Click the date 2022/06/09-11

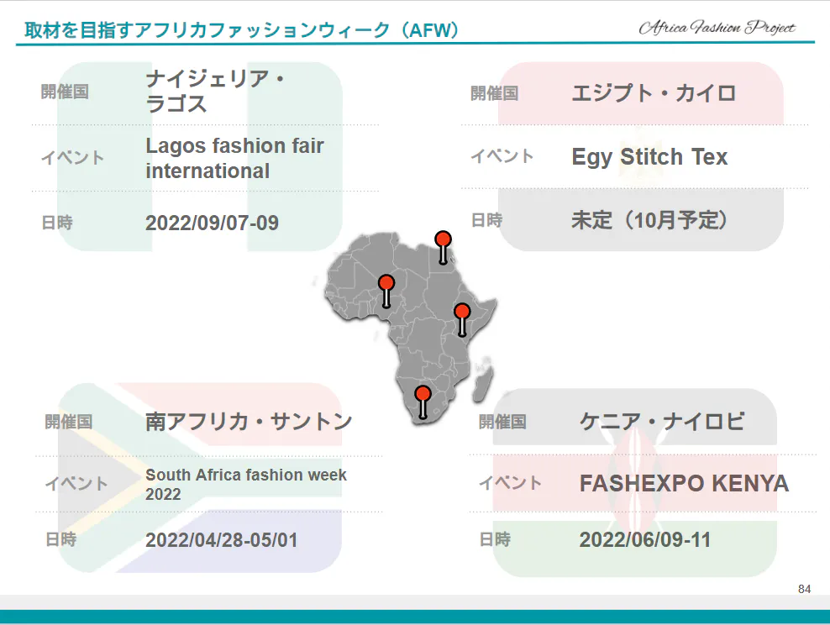(x=645, y=539)
